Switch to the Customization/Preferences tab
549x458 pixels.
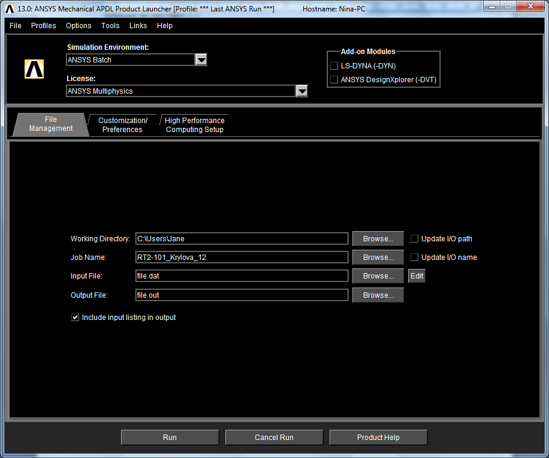[x=123, y=125]
